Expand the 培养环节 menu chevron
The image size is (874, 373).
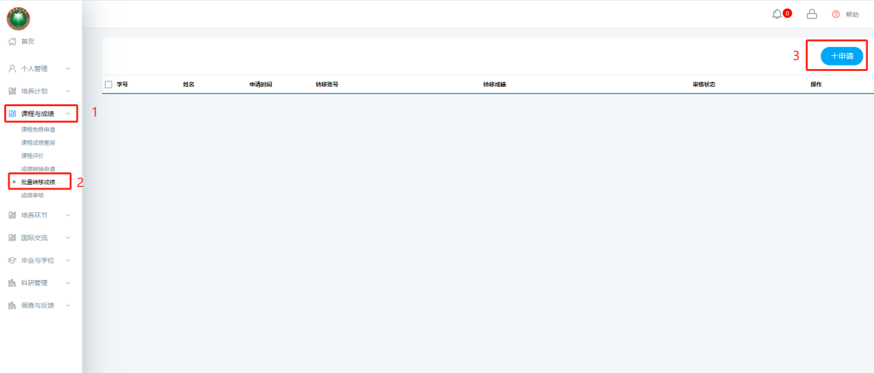pyautogui.click(x=68, y=215)
